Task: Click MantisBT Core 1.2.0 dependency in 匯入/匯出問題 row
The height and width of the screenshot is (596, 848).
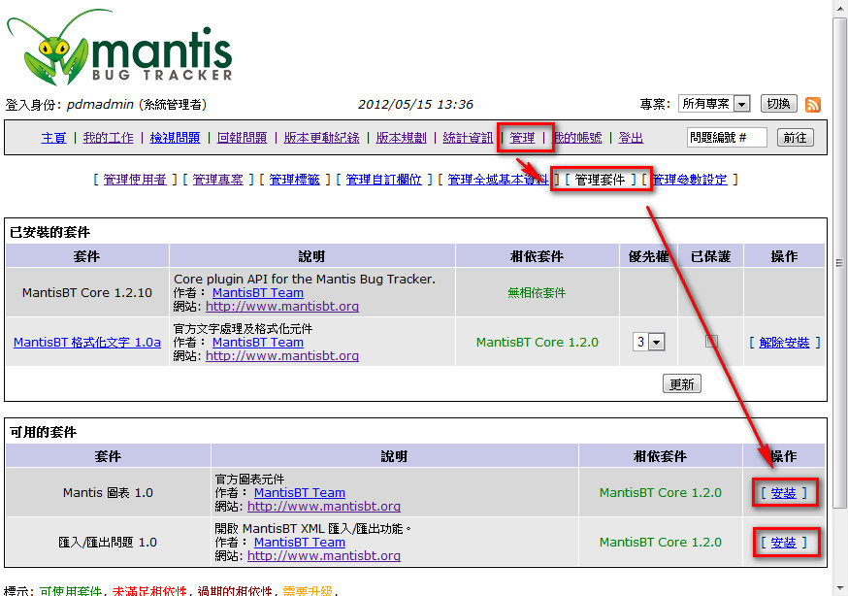Action: pos(661,542)
